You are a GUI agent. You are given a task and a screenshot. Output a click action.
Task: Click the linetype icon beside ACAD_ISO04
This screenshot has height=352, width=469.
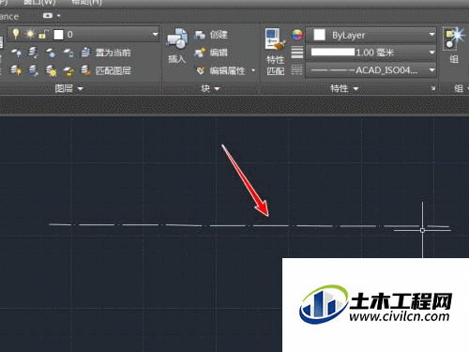click(x=297, y=70)
